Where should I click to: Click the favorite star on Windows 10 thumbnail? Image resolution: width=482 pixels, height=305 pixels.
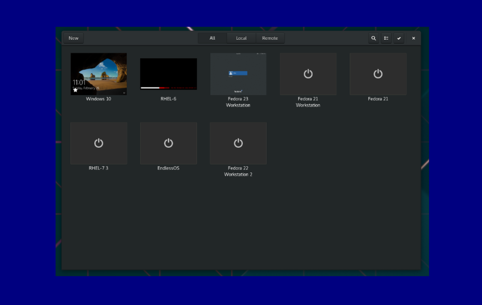(x=75, y=90)
